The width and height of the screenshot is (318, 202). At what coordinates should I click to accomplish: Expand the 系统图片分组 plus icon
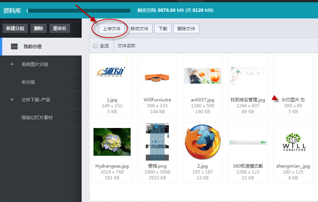point(12,64)
